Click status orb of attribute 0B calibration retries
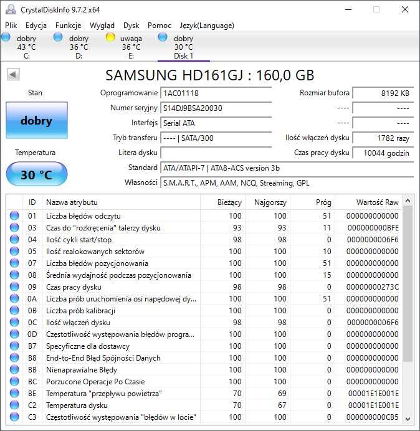 [x=14, y=310]
